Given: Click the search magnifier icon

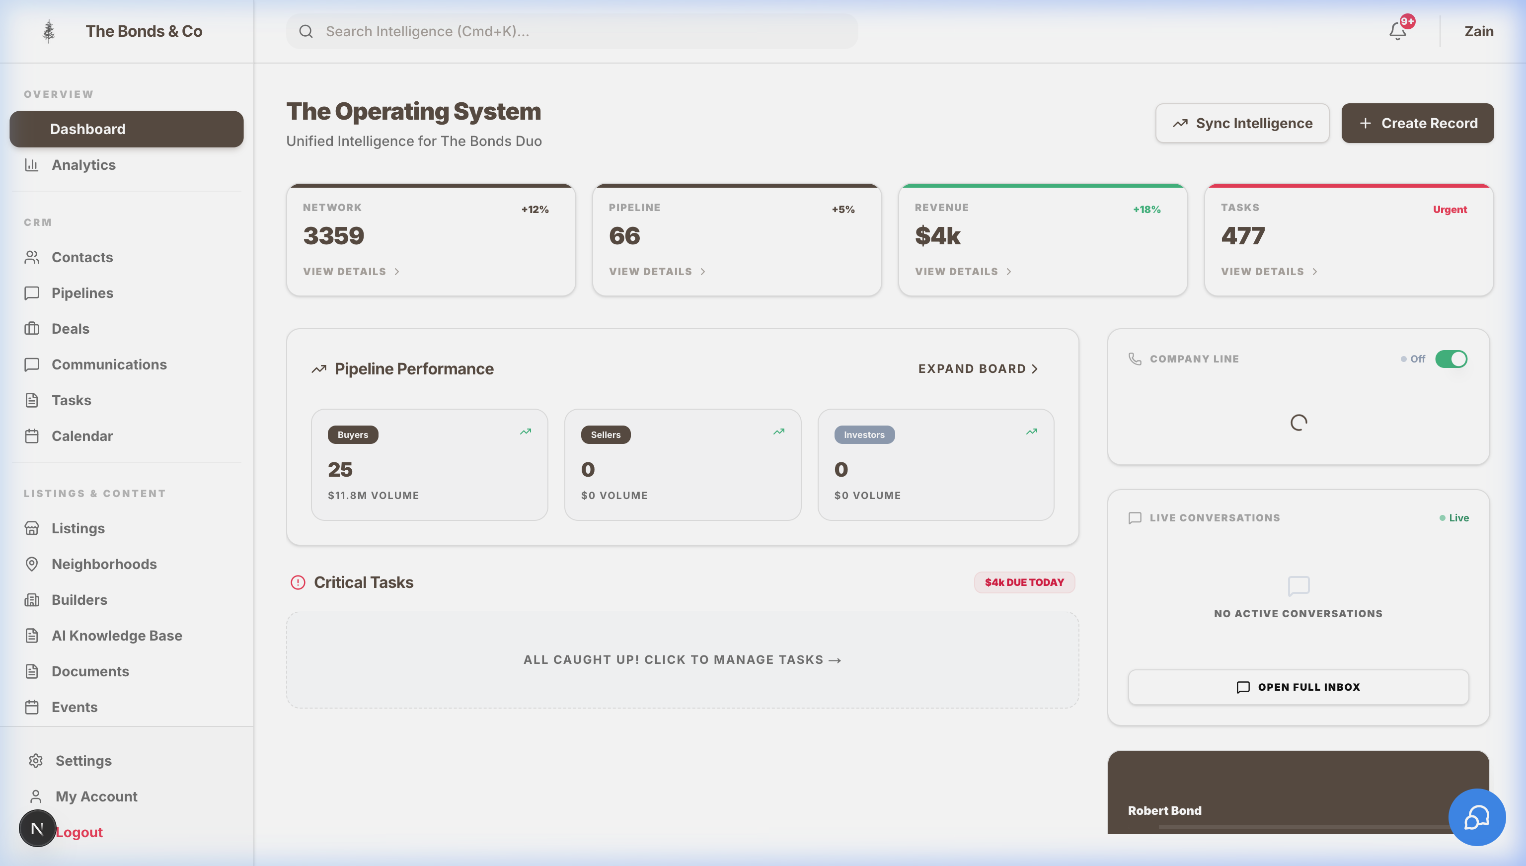Looking at the screenshot, I should pyautogui.click(x=306, y=31).
